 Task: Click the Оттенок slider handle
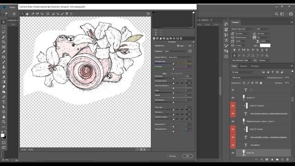pos(173,69)
